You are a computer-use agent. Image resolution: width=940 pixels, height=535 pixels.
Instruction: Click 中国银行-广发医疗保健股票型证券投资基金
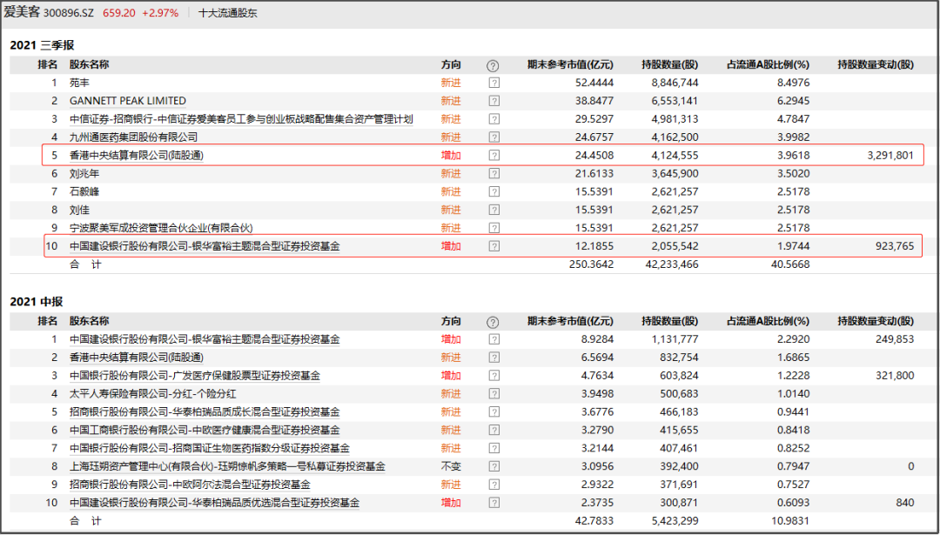[x=195, y=376]
